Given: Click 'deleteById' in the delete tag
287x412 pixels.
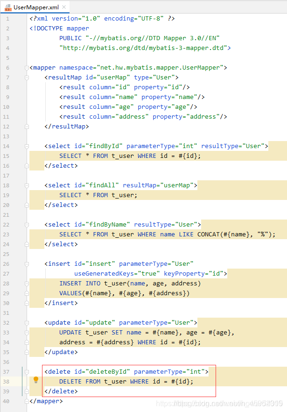Looking at the screenshot, I should 108,372.
